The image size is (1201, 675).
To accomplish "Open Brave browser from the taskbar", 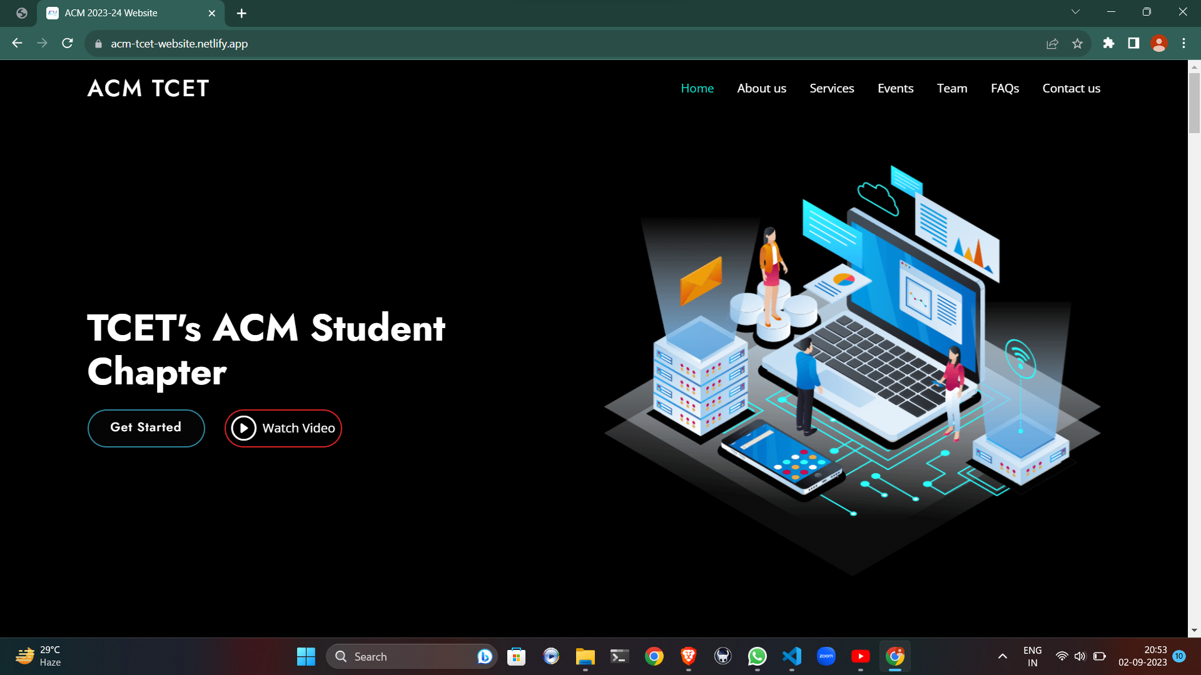I will pyautogui.click(x=688, y=657).
